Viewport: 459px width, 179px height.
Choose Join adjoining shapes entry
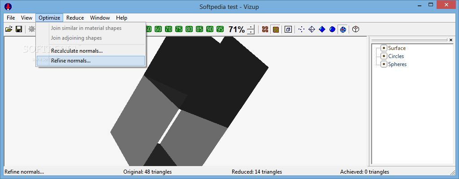tap(91, 38)
